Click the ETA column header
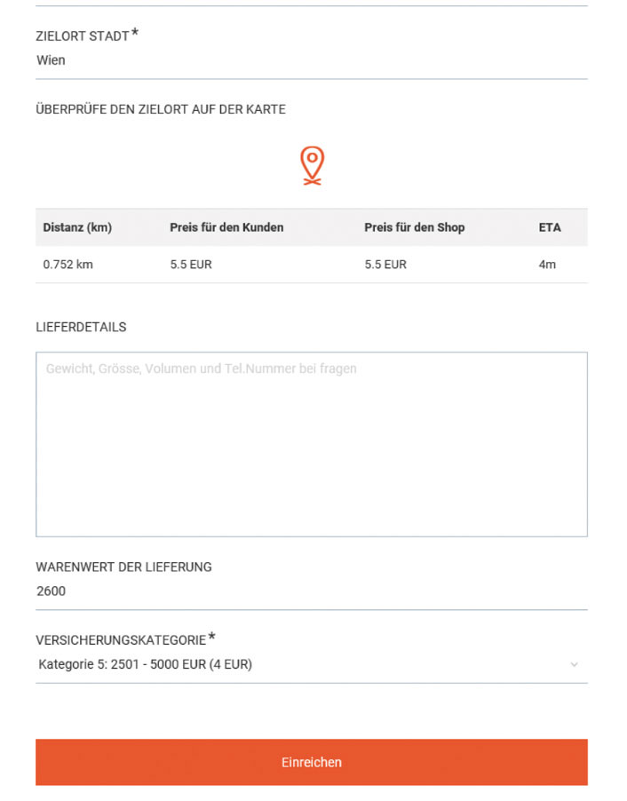 coord(550,227)
